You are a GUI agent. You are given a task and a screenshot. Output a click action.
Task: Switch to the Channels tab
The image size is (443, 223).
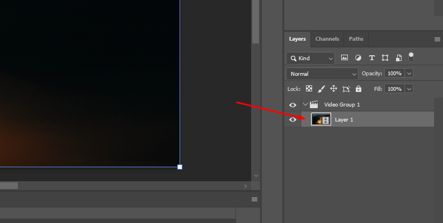coord(327,39)
